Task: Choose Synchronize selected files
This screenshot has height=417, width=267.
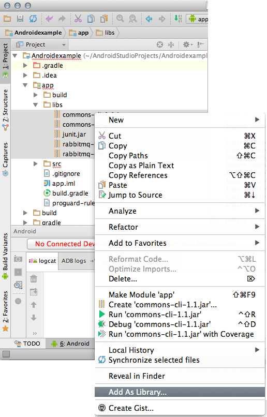Action: pos(180,360)
